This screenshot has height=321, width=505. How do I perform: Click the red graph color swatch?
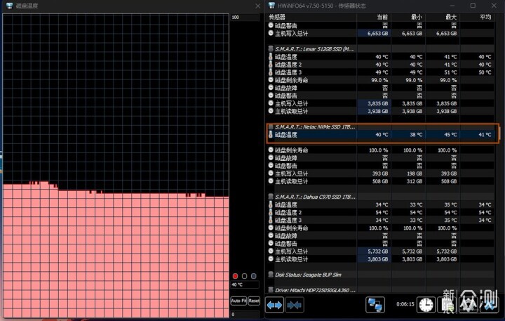tap(235, 276)
